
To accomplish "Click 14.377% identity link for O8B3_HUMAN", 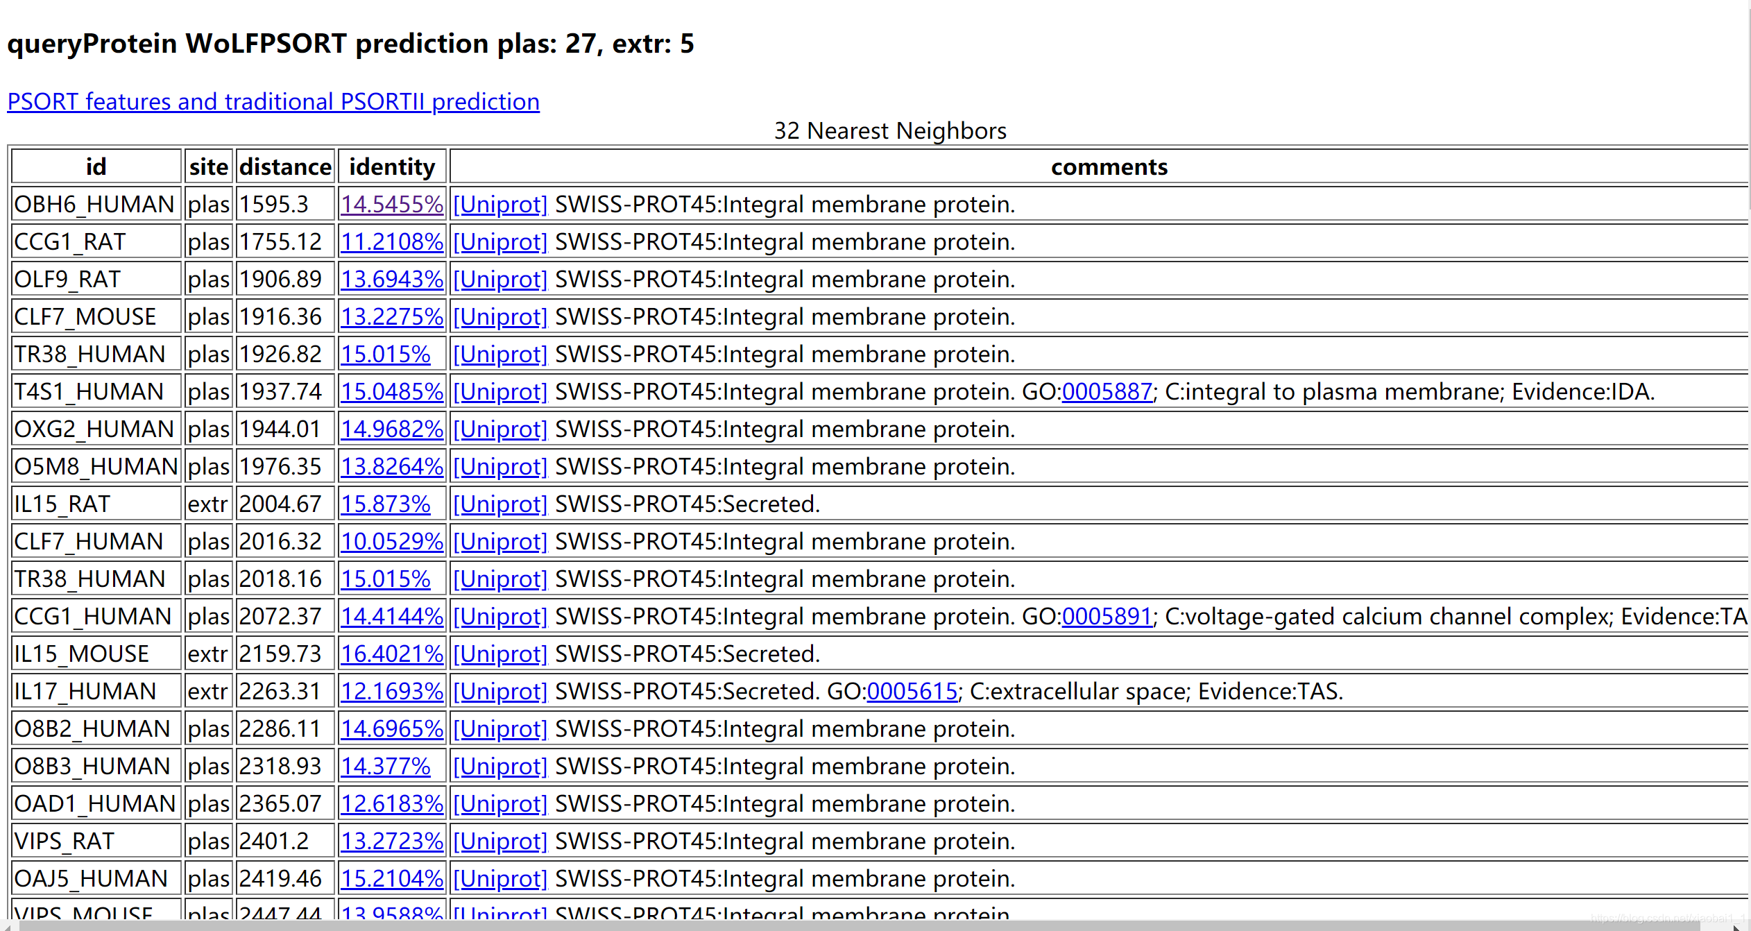I will (386, 766).
